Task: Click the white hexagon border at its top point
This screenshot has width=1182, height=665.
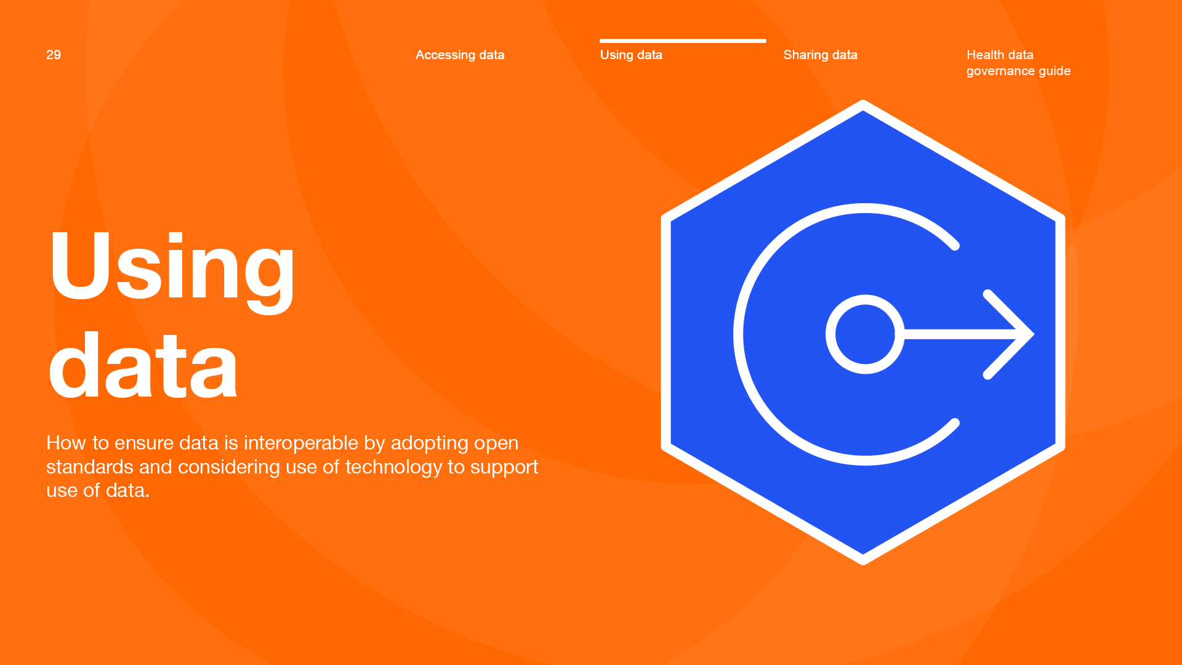Action: pyautogui.click(x=863, y=105)
